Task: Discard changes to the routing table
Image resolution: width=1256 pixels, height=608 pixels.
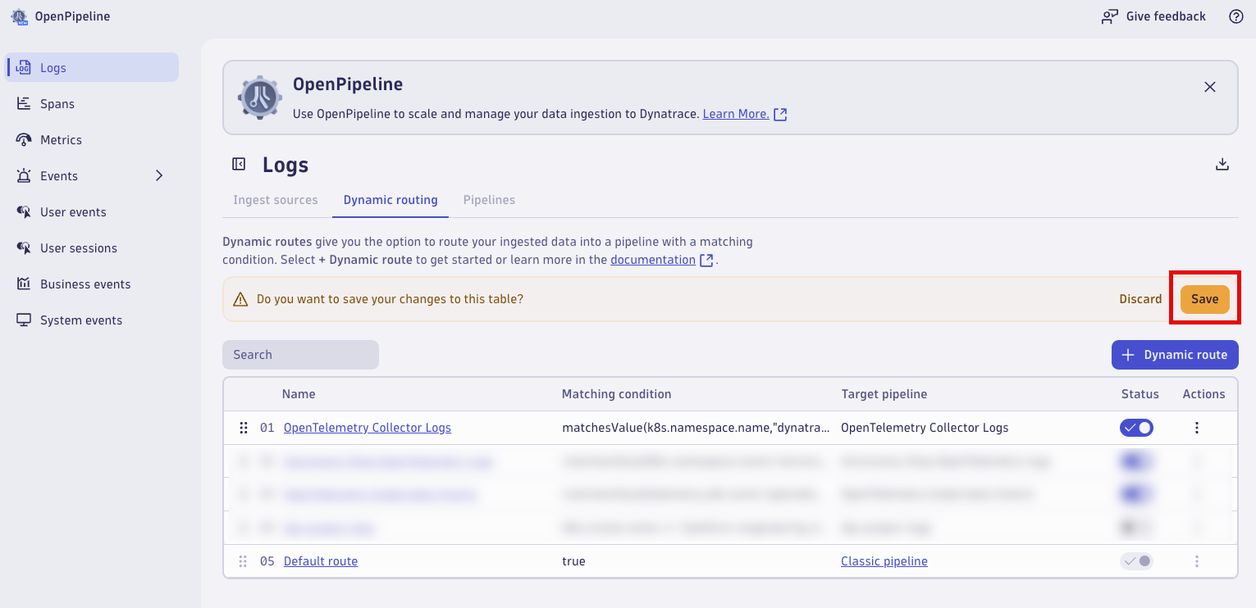Action: pyautogui.click(x=1140, y=299)
